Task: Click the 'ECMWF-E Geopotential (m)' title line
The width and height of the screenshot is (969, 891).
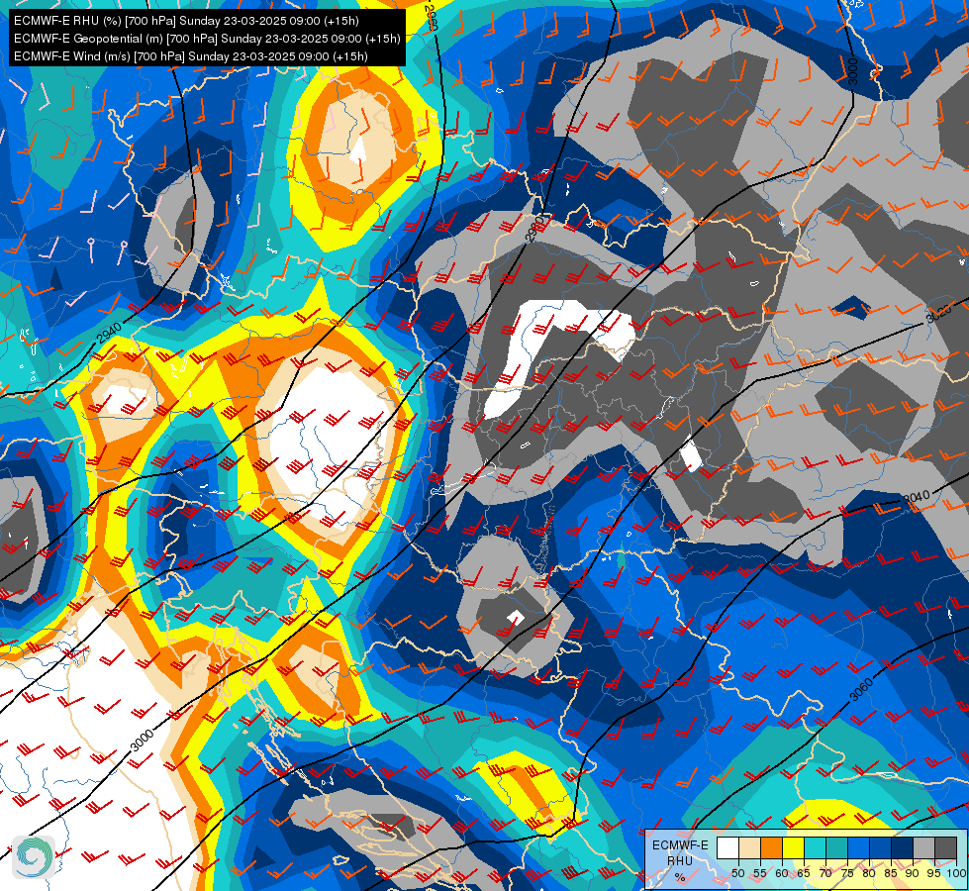Action: click(207, 39)
